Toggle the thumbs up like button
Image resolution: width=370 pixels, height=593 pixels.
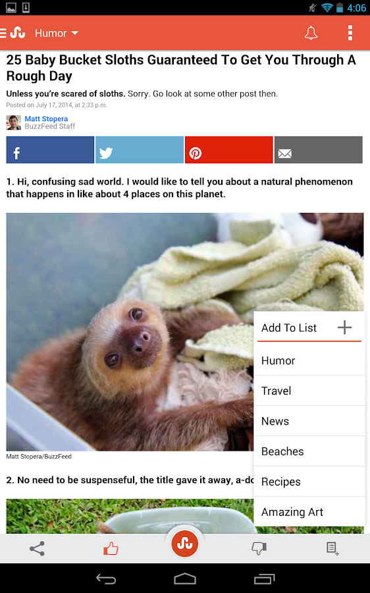(x=111, y=548)
